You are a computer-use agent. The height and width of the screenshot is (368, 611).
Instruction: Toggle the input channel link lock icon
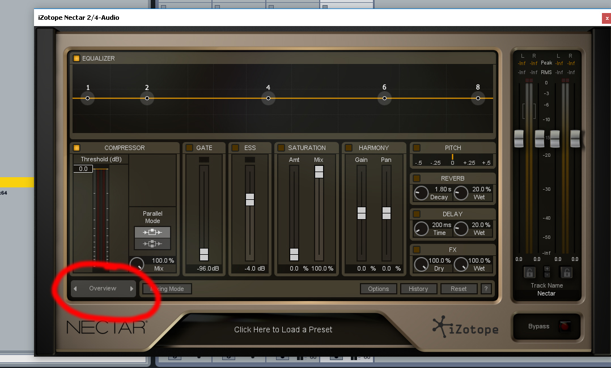(x=529, y=272)
